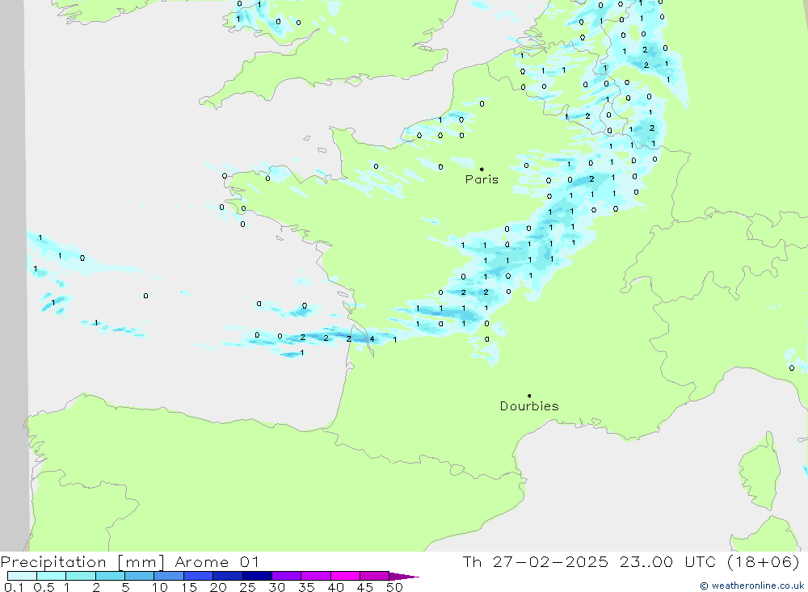Pick the 0.5–1 mm legend swatch
Image resolution: width=808 pixels, height=592 pixels.
pyautogui.click(x=52, y=576)
